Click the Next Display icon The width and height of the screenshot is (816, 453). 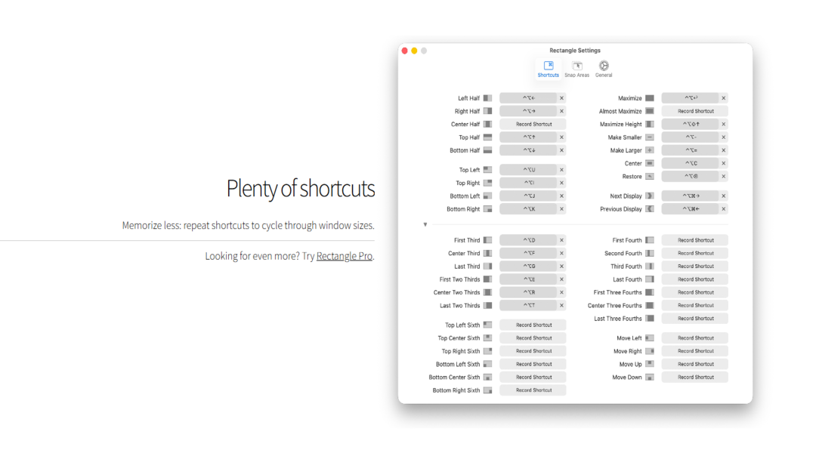pyautogui.click(x=649, y=196)
